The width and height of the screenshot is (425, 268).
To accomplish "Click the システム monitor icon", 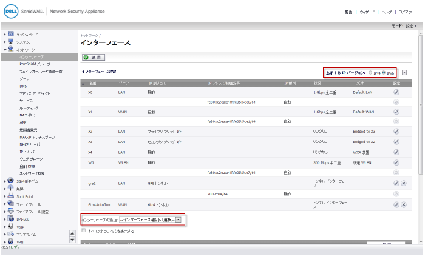I will [11, 41].
